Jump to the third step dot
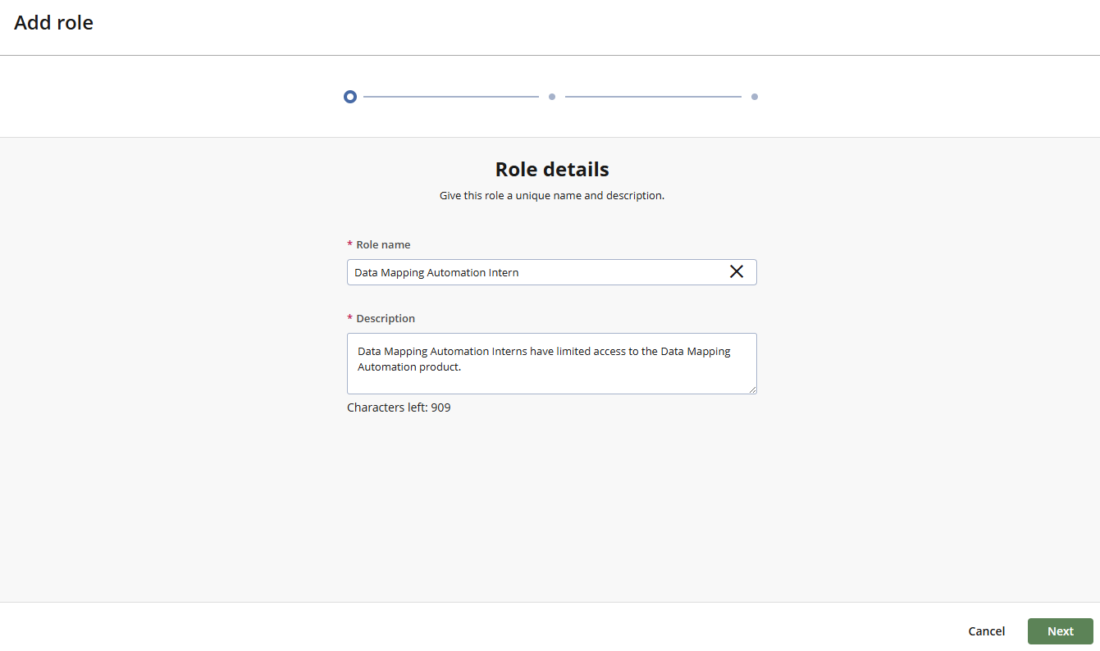The width and height of the screenshot is (1100, 651). (755, 97)
